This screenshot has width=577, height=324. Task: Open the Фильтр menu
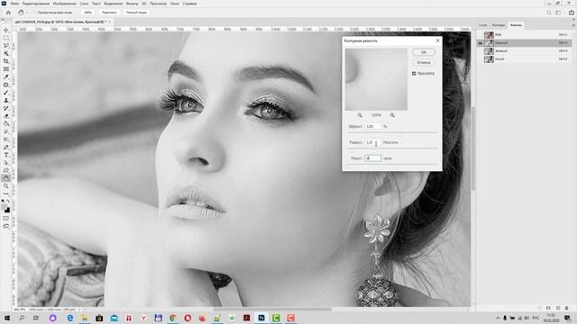tap(133, 4)
